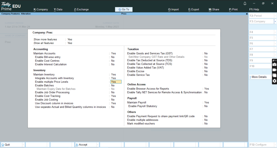Click the Tally Prime EDU logo
This screenshot has height=148, width=277.
click(11, 6)
